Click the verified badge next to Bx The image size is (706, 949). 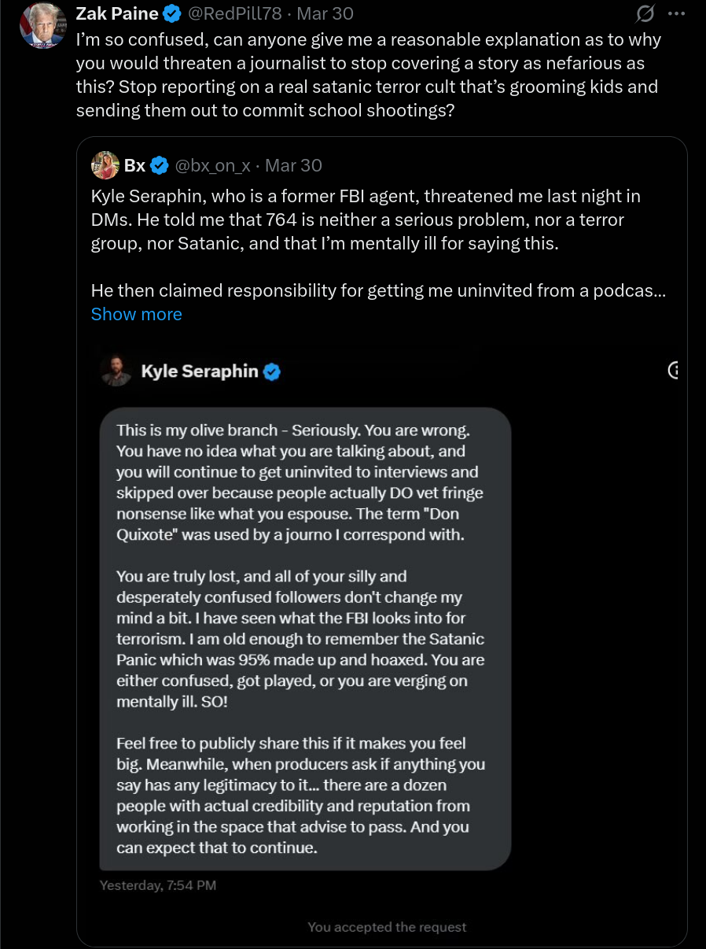point(160,166)
